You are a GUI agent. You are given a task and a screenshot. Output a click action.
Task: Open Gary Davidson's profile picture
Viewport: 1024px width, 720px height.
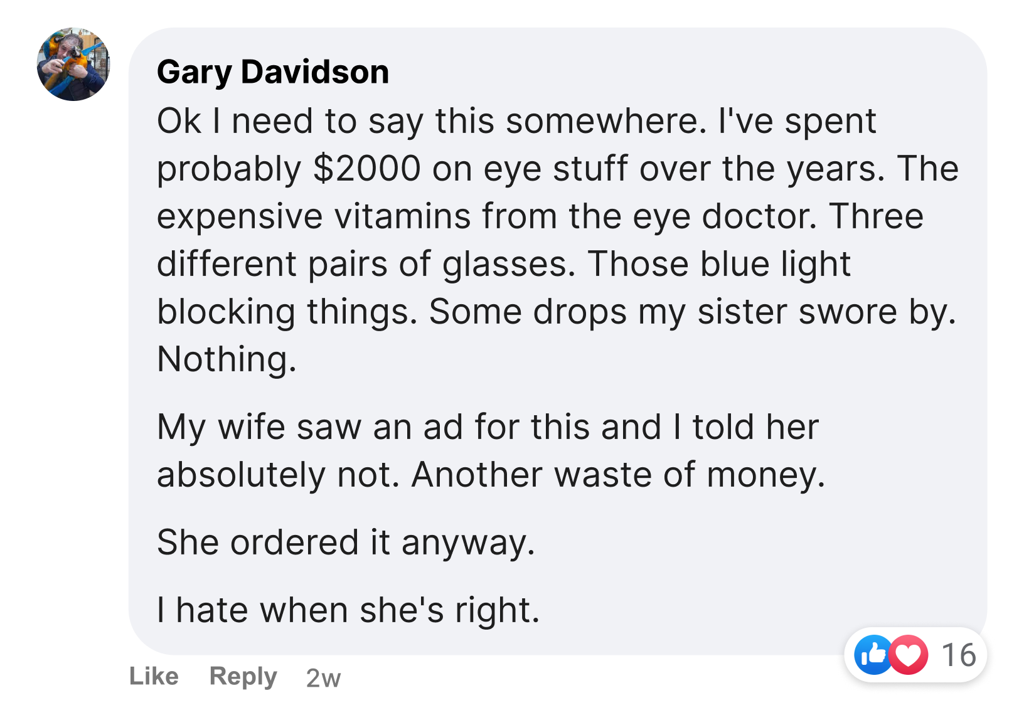click(x=73, y=64)
